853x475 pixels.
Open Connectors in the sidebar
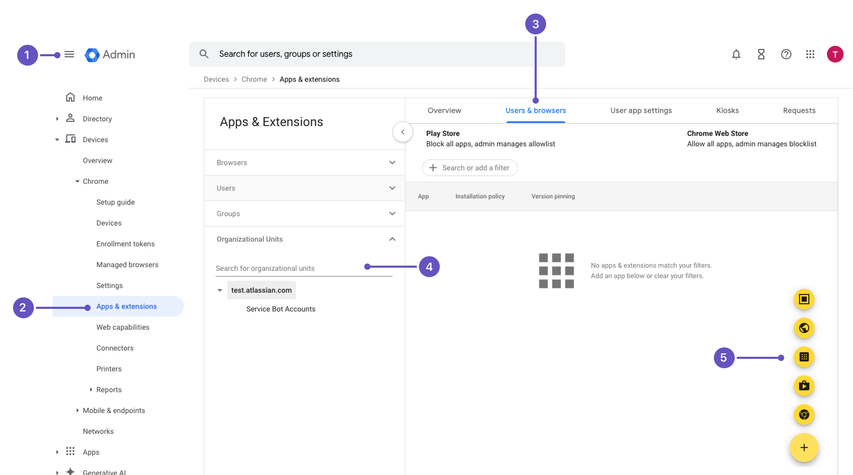[x=115, y=348]
